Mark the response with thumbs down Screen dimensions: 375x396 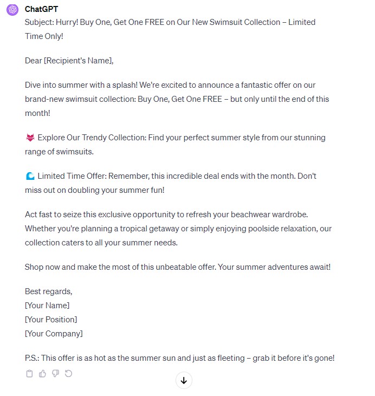point(56,374)
